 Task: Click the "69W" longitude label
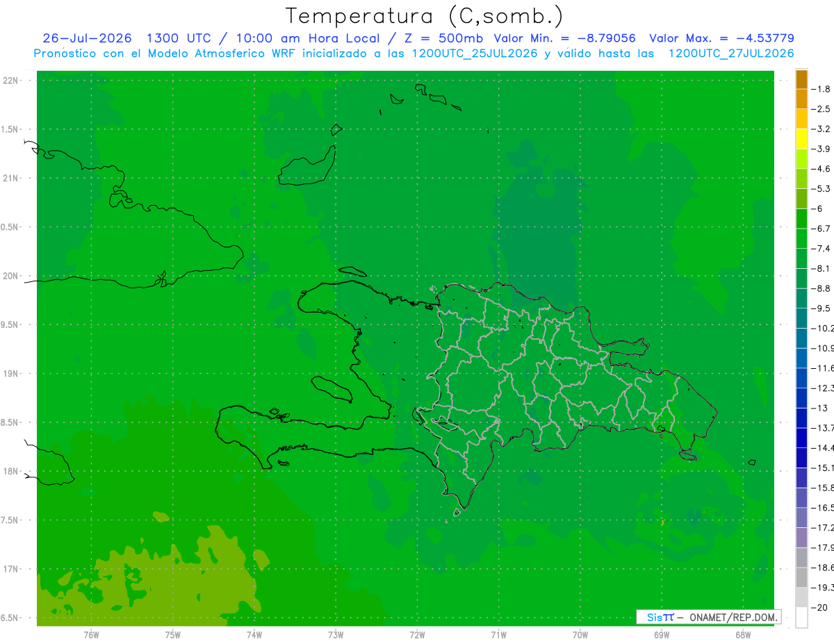(662, 635)
